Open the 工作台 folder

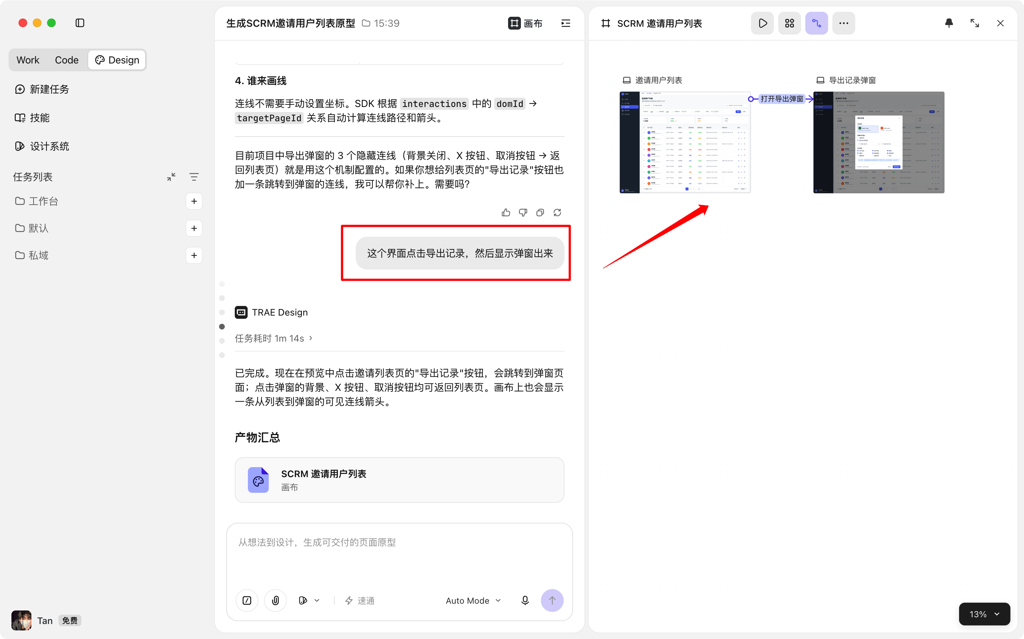point(37,201)
